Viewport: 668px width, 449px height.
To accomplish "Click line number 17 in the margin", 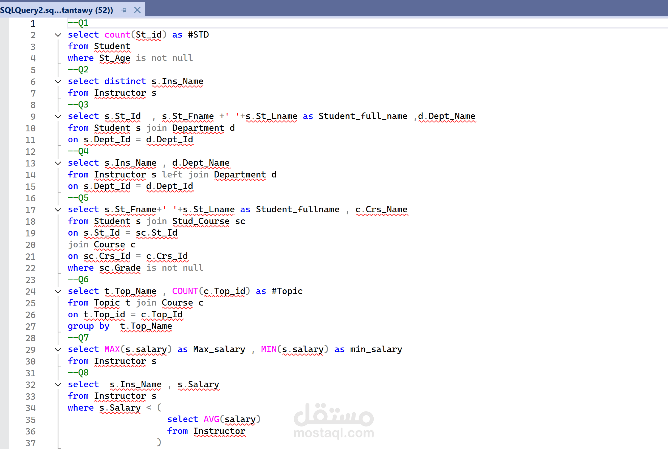I will [31, 210].
